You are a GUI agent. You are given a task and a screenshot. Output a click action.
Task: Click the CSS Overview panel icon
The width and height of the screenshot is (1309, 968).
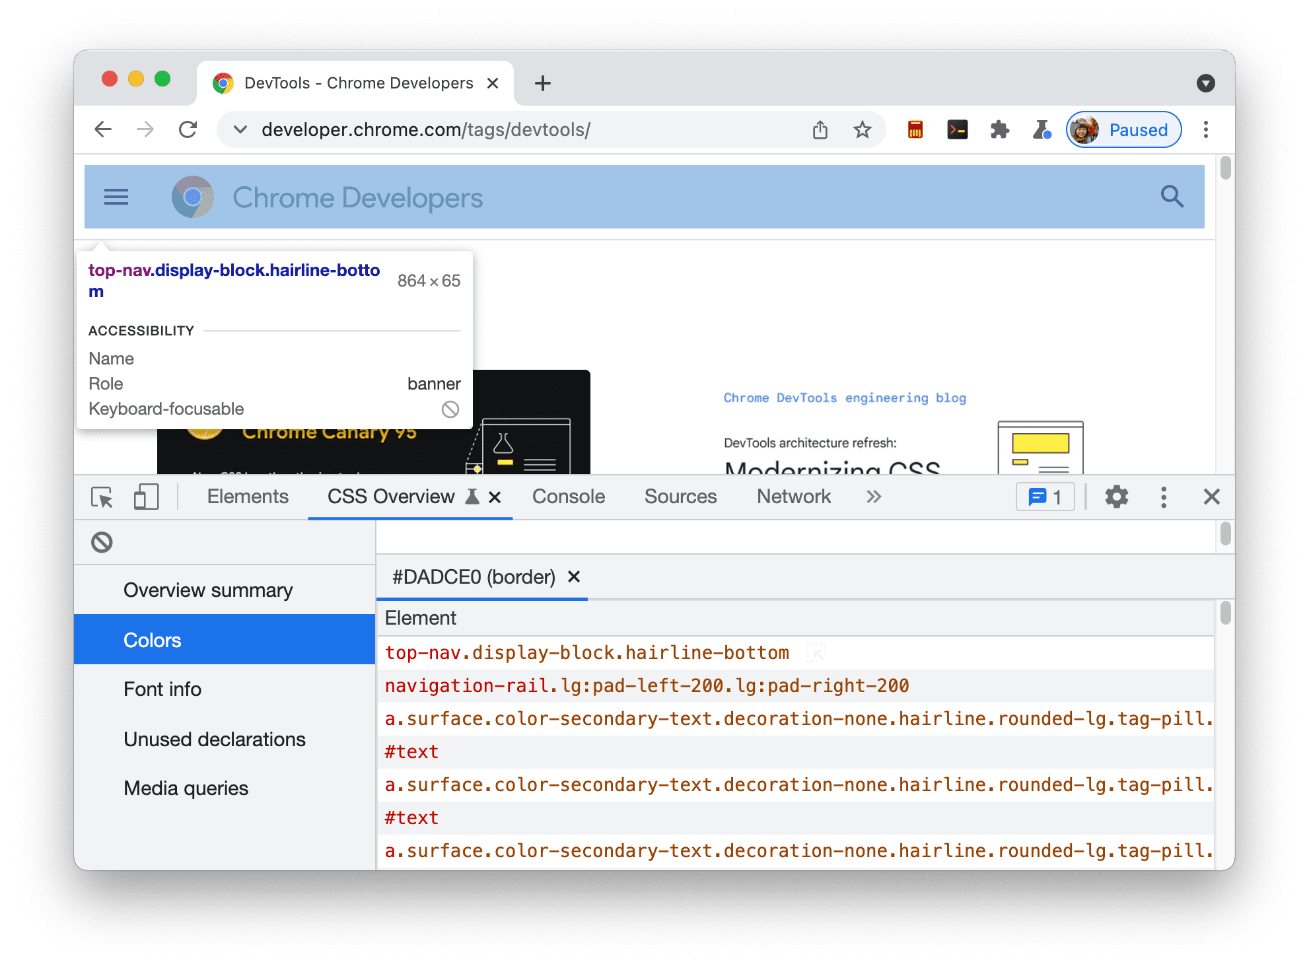click(x=472, y=496)
